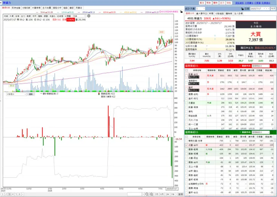The height and width of the screenshot is (197, 277).
Task: Switch to 重大事件(1) tab
Action: [x=201, y=13]
